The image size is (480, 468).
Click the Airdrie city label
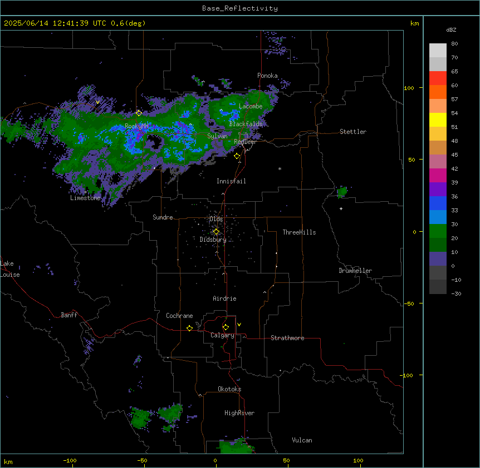(225, 298)
